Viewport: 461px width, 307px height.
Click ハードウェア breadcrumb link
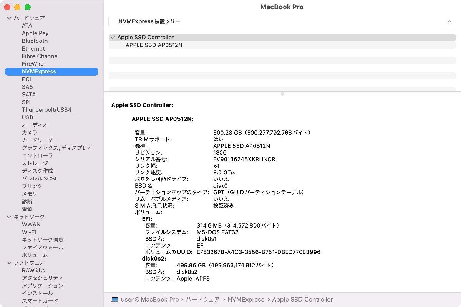202,299
